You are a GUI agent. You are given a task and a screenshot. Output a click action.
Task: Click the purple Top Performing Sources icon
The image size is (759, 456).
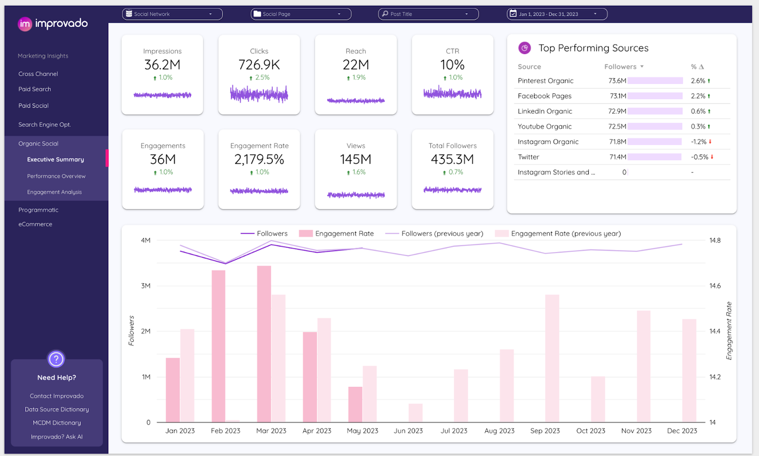(524, 48)
